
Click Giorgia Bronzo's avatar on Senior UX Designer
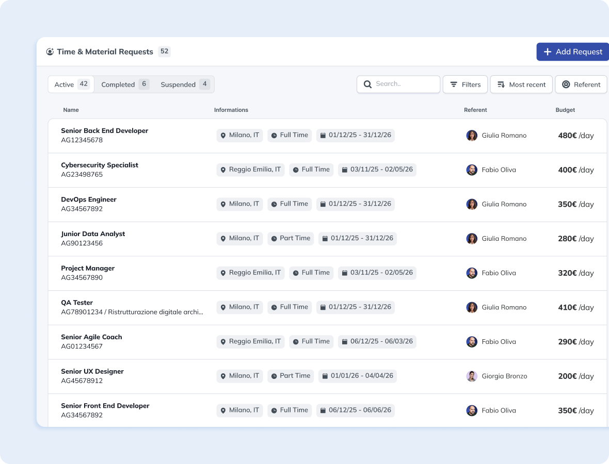pyautogui.click(x=472, y=376)
